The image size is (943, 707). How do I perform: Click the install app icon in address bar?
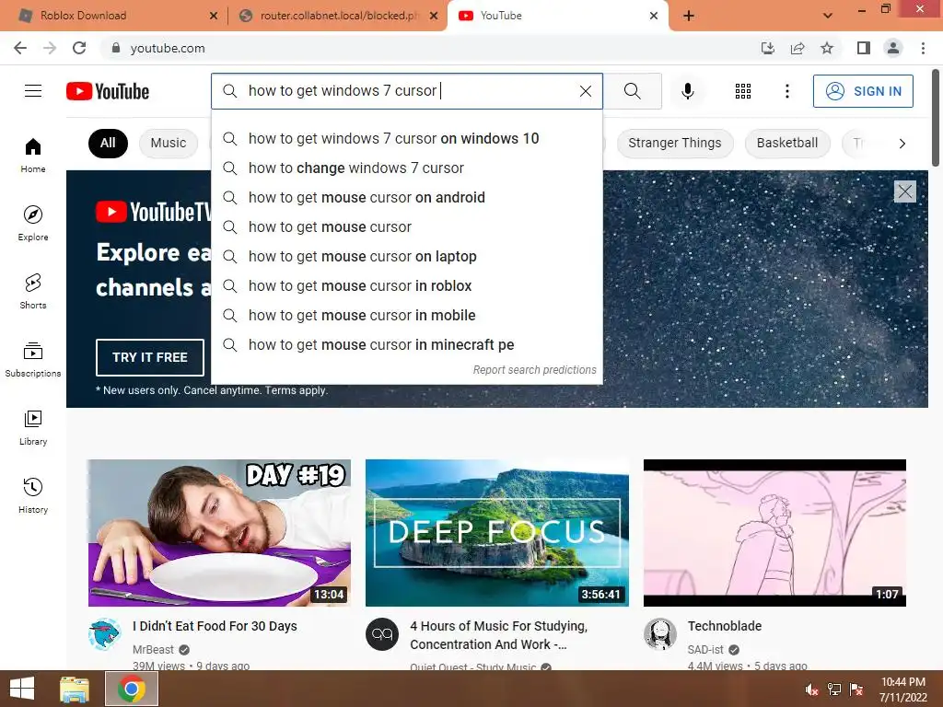[768, 48]
